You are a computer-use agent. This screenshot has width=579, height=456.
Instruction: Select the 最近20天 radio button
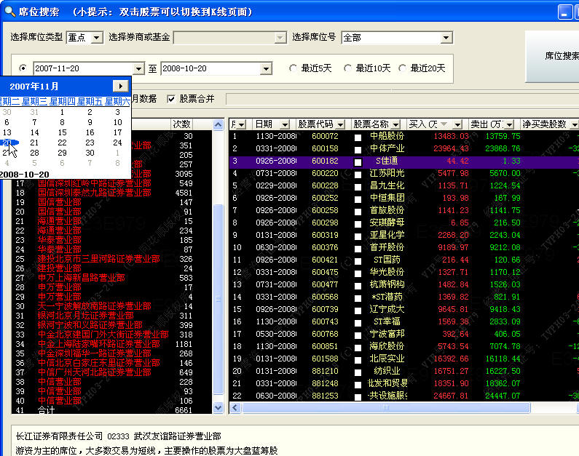pyautogui.click(x=403, y=68)
